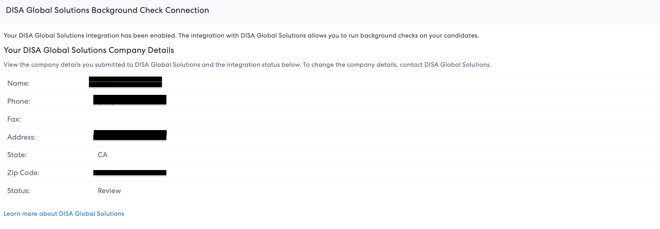Screen dimensions: 660x229
Task: Click the Name: field label
Action: [18, 83]
